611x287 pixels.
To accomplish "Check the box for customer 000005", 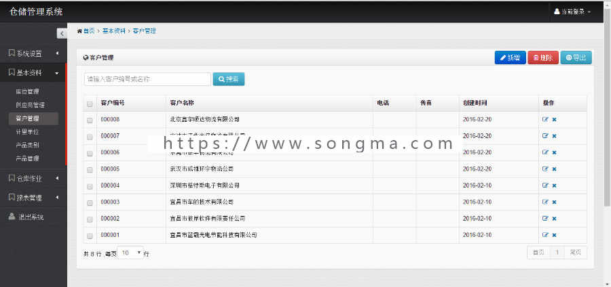I will tap(90, 170).
